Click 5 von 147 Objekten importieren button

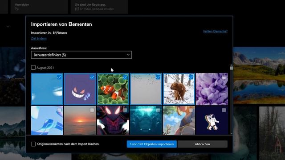coord(151,144)
